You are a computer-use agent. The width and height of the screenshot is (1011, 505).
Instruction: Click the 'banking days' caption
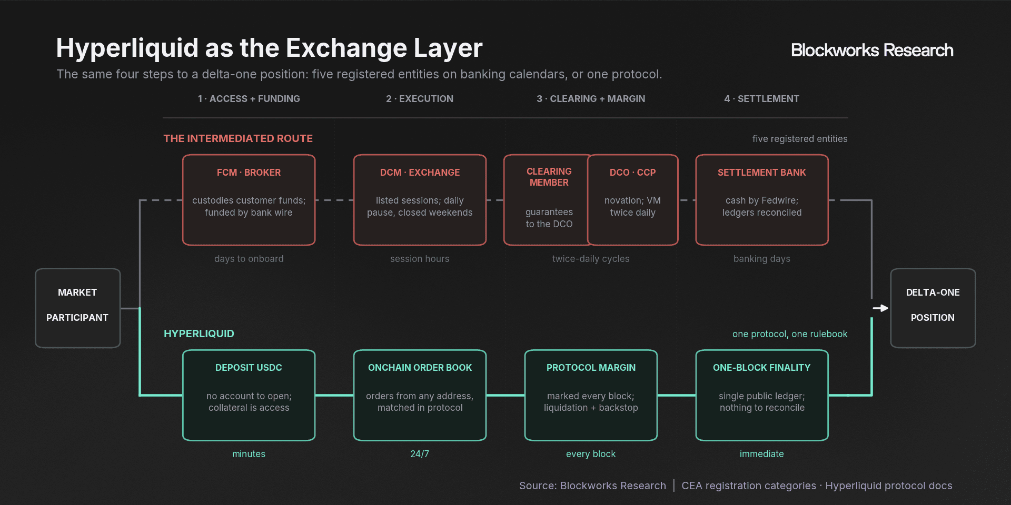point(762,259)
